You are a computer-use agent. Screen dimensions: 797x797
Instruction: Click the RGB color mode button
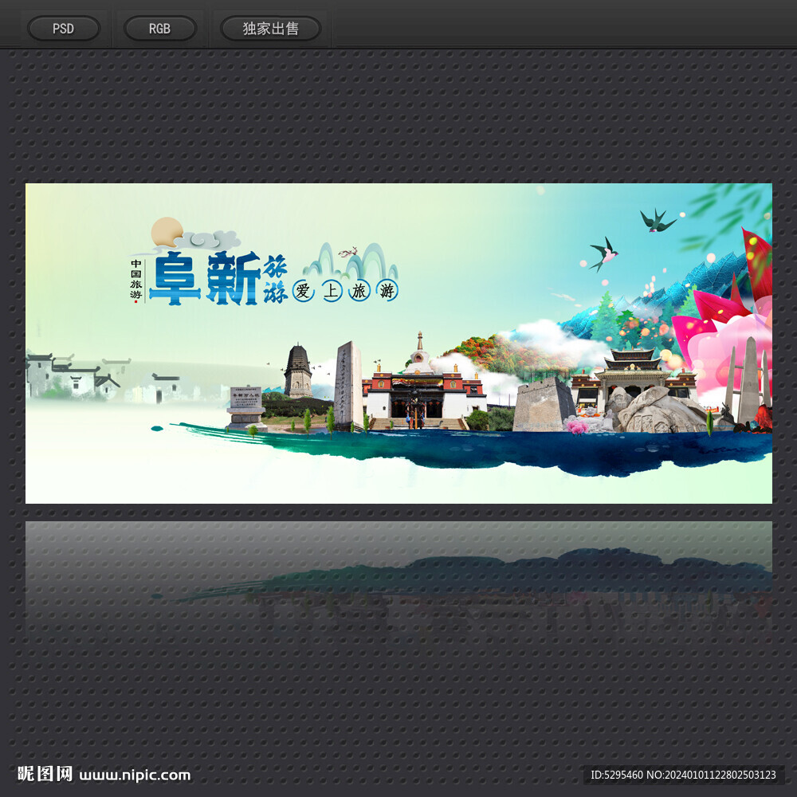[159, 29]
